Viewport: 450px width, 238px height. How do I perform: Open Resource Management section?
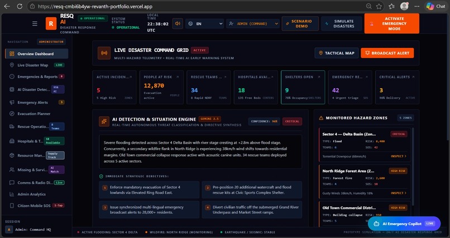pyautogui.click(x=37, y=155)
